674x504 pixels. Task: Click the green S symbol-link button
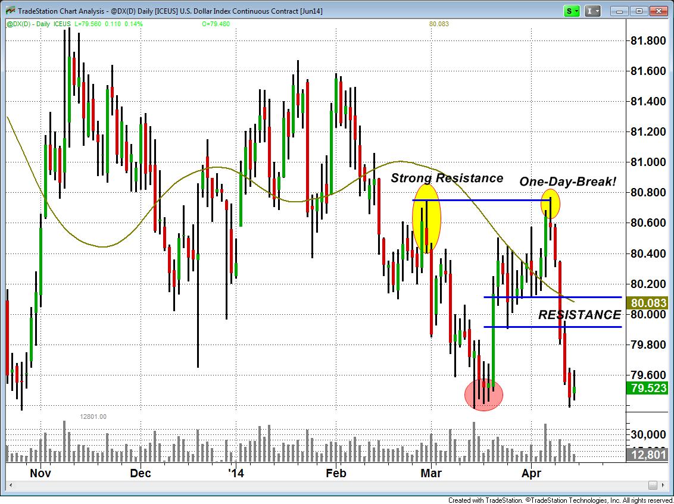[570, 11]
